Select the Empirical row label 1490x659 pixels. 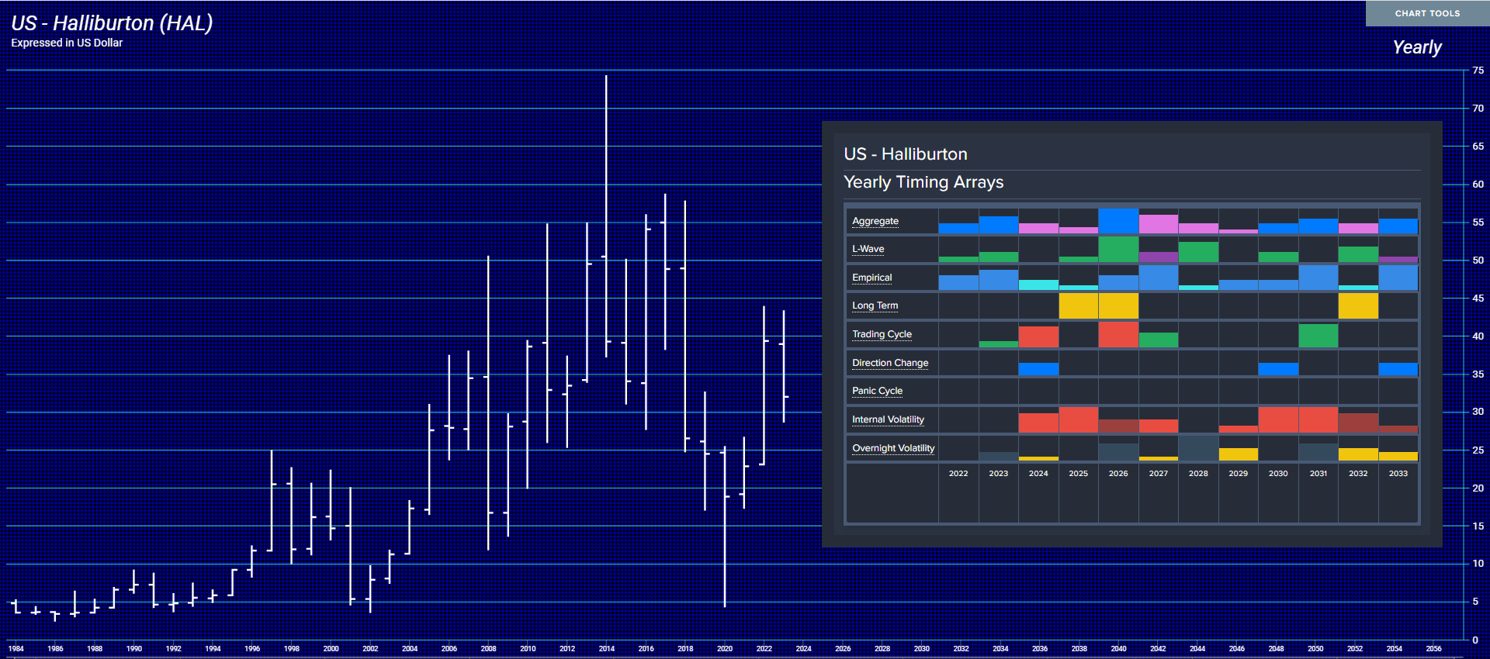872,278
